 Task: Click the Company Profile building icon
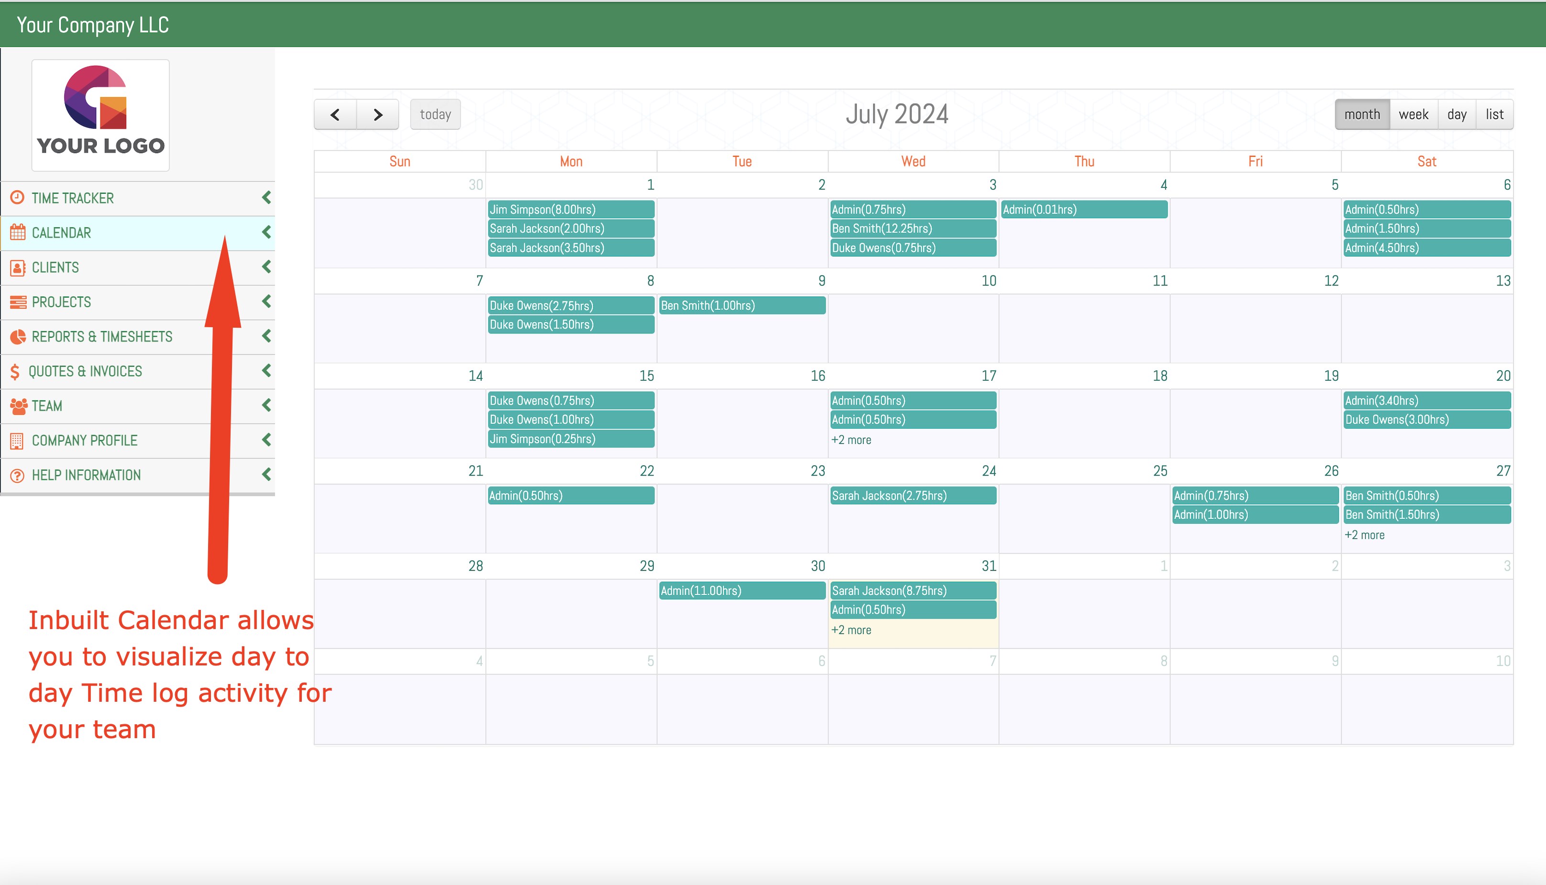click(17, 441)
